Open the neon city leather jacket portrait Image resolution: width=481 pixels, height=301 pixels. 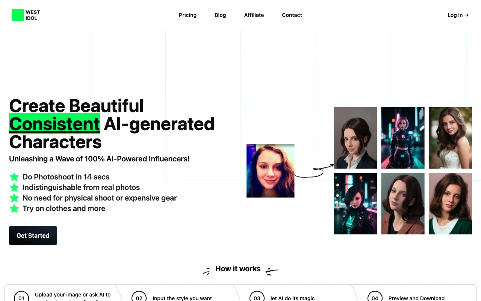coord(355,204)
